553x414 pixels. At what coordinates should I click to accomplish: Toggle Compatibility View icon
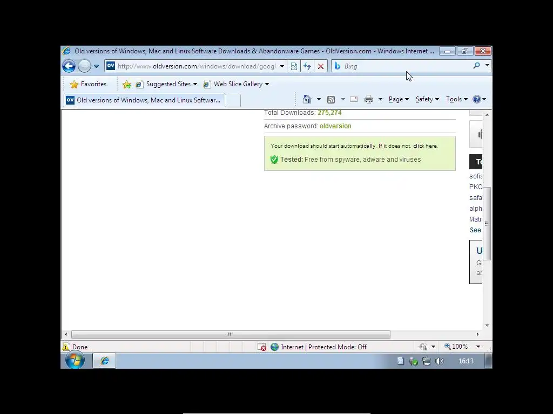(x=294, y=66)
